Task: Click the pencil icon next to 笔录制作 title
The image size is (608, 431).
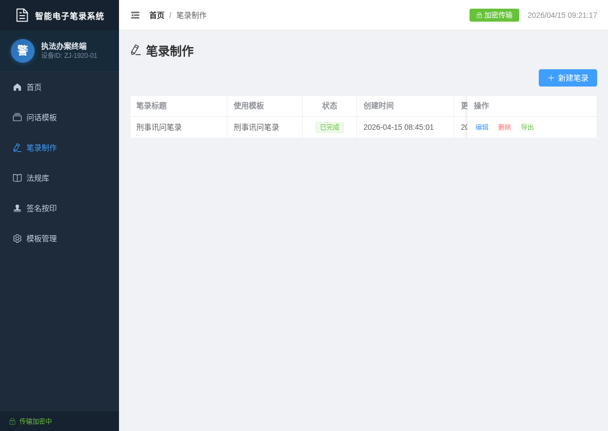Action: pos(135,50)
